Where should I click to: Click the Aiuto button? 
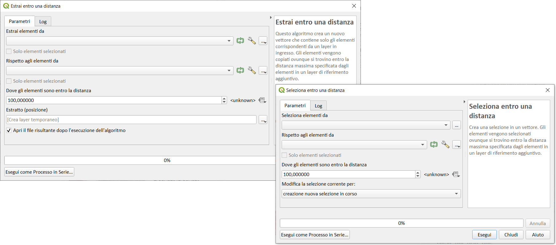tap(538, 235)
